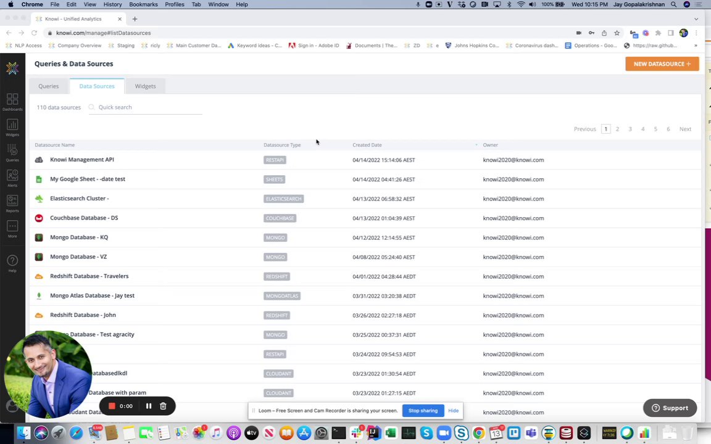Open the Support chat button
The width and height of the screenshot is (711, 444).
click(670, 408)
